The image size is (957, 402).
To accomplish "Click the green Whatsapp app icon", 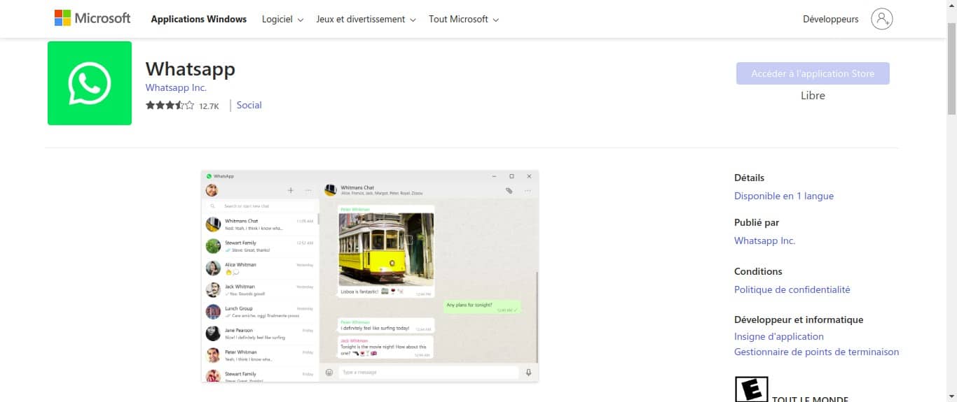I will pyautogui.click(x=90, y=83).
